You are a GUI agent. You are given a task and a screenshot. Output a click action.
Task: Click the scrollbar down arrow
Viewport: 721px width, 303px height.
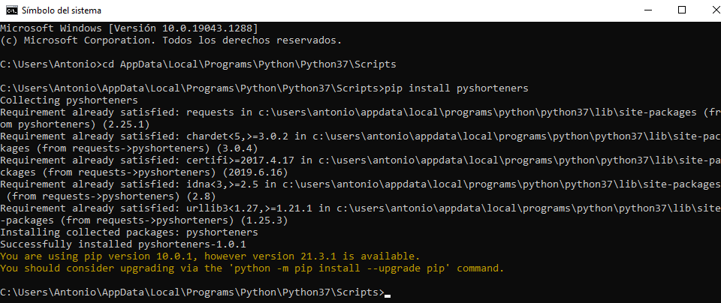(714, 296)
